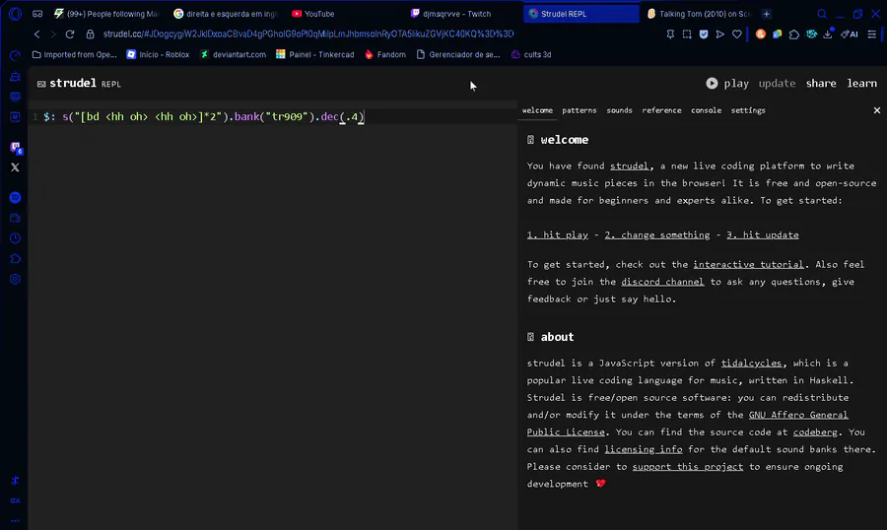Click the pin icon in browser toolbar
The image size is (887, 530).
[x=670, y=34]
